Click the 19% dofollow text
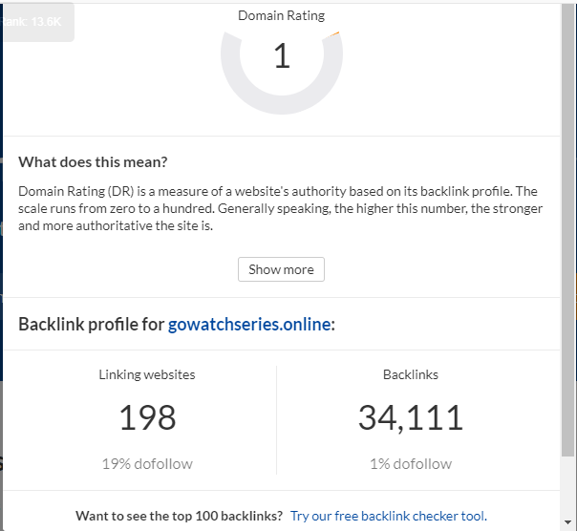This screenshot has width=577, height=531. (147, 464)
